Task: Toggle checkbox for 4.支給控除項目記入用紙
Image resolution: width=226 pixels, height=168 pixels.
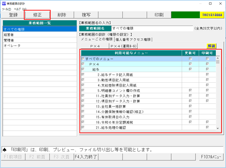Action: (x=83, y=85)
